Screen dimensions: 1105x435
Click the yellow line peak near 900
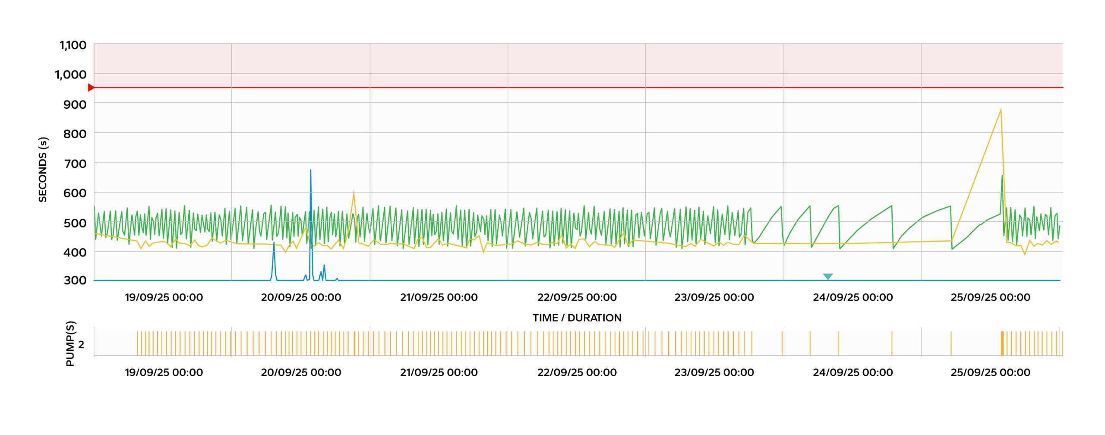[1001, 110]
